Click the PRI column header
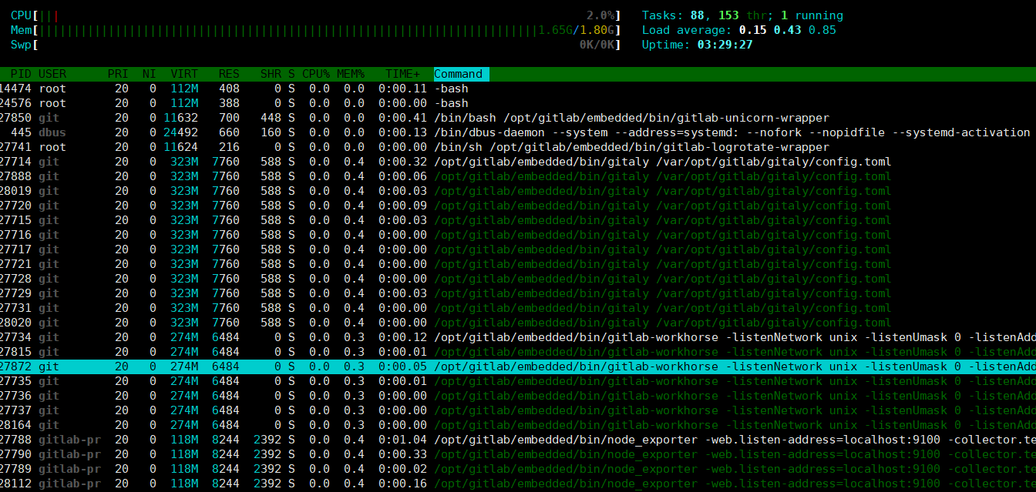The image size is (1036, 492). [x=118, y=75]
